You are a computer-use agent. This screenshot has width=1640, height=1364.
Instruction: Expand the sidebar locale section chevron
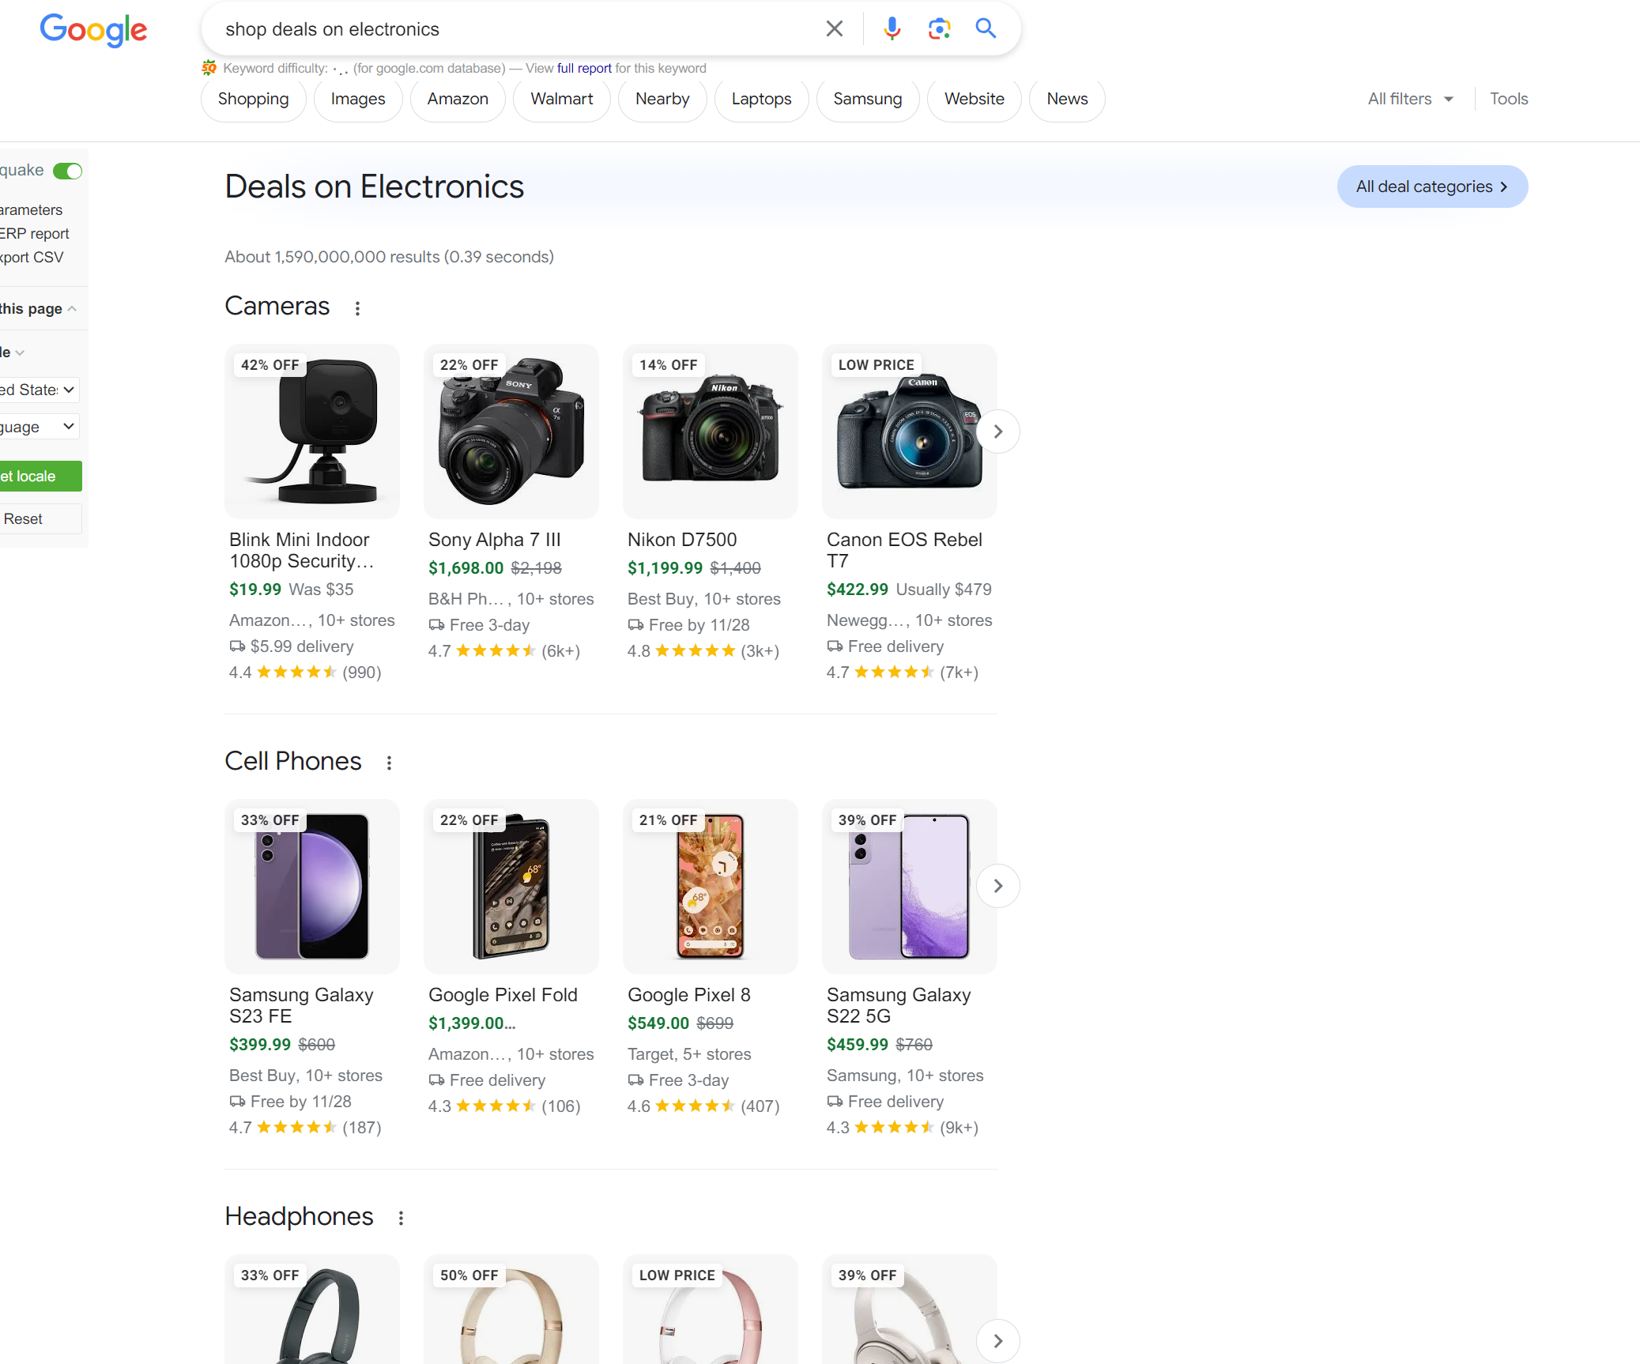[19, 352]
